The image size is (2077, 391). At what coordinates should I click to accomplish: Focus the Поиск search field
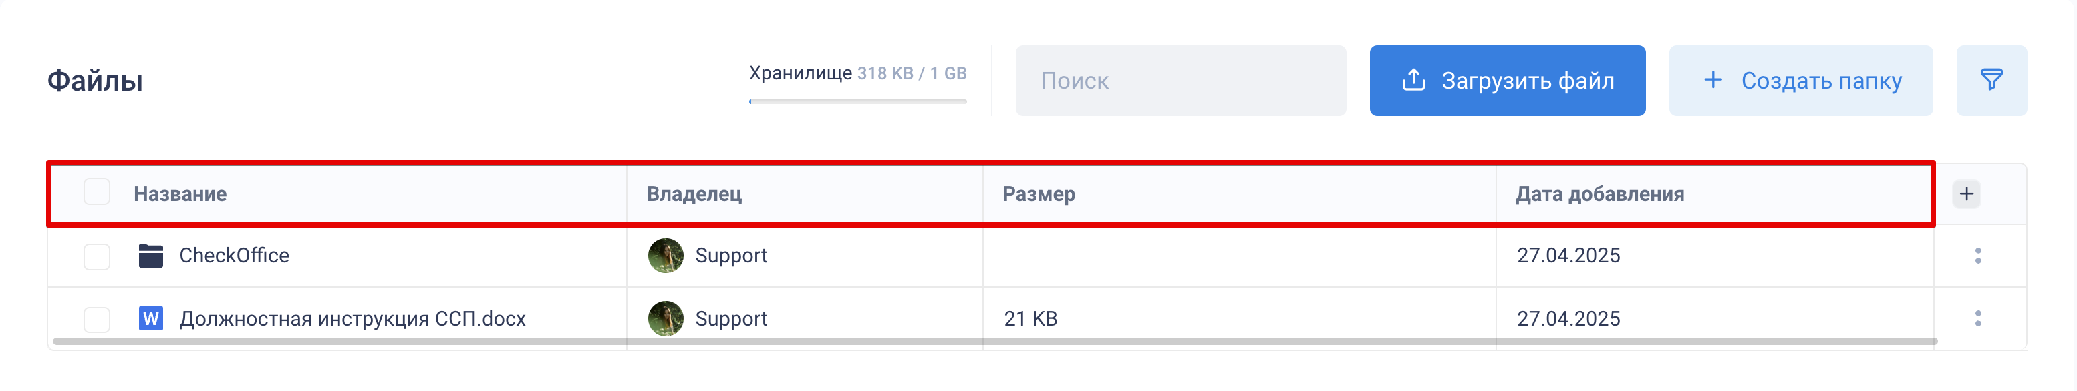(x=1180, y=81)
